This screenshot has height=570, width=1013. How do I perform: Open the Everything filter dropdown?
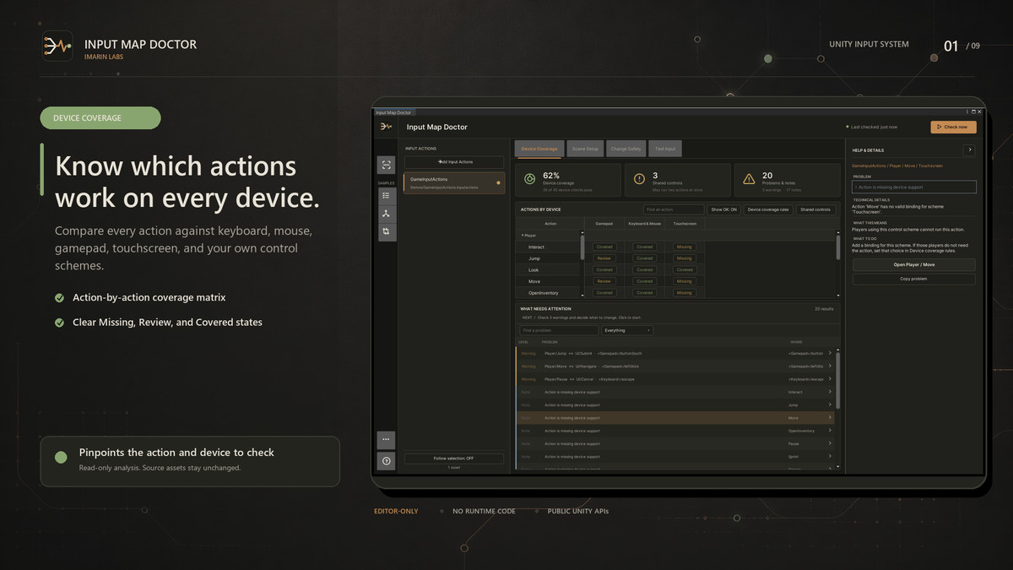tap(626, 330)
